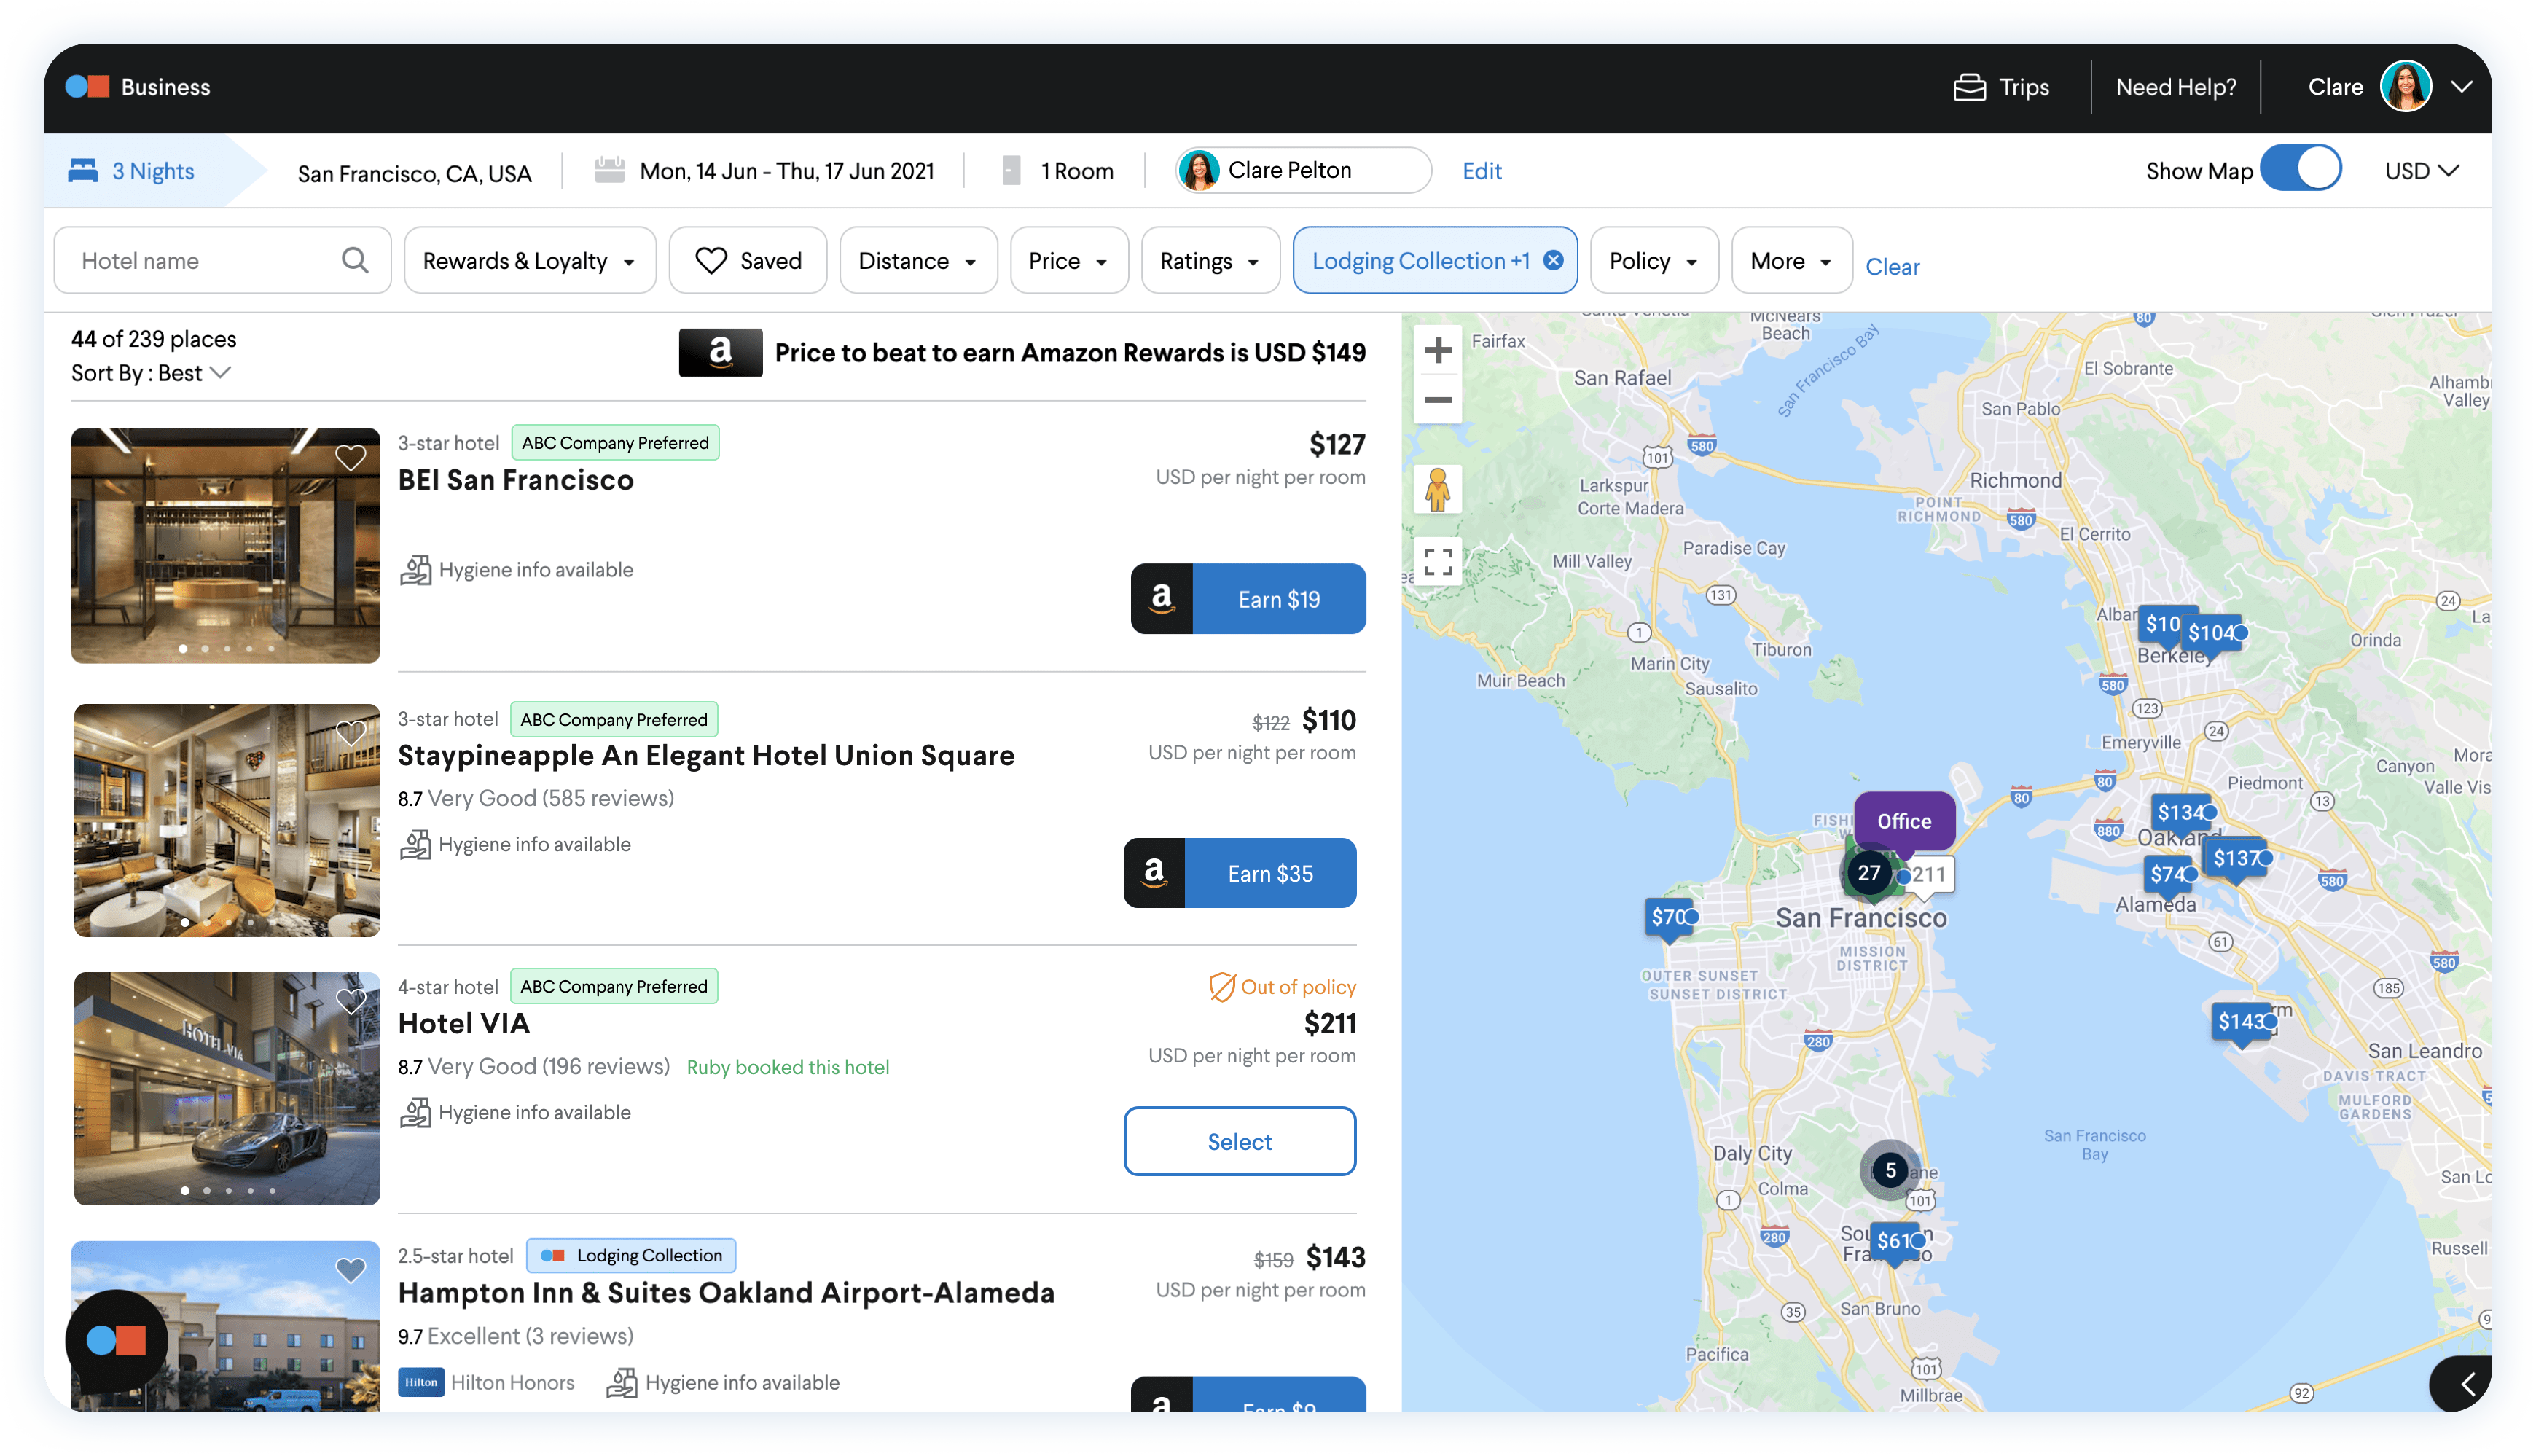
Task: Click Edit search link
Action: pyautogui.click(x=1481, y=171)
